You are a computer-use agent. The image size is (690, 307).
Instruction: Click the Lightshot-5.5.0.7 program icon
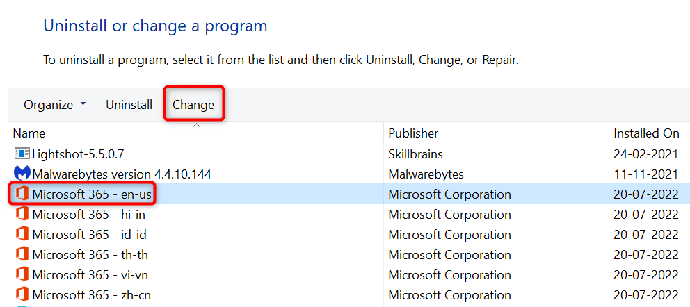click(22, 153)
